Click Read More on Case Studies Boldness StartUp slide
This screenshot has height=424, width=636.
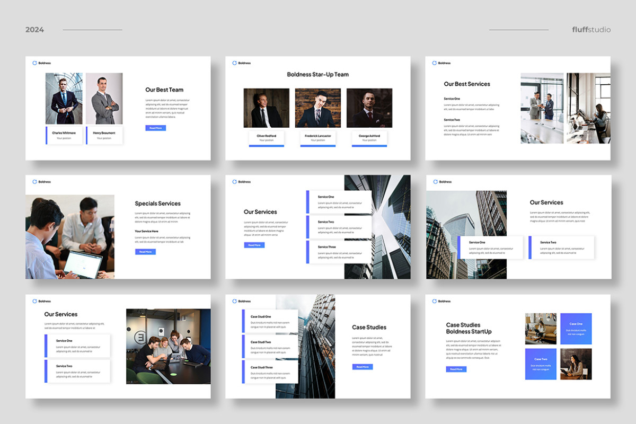click(456, 368)
